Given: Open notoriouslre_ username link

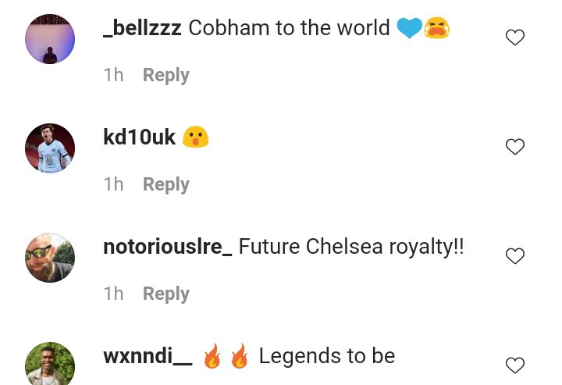Looking at the screenshot, I should (x=167, y=247).
